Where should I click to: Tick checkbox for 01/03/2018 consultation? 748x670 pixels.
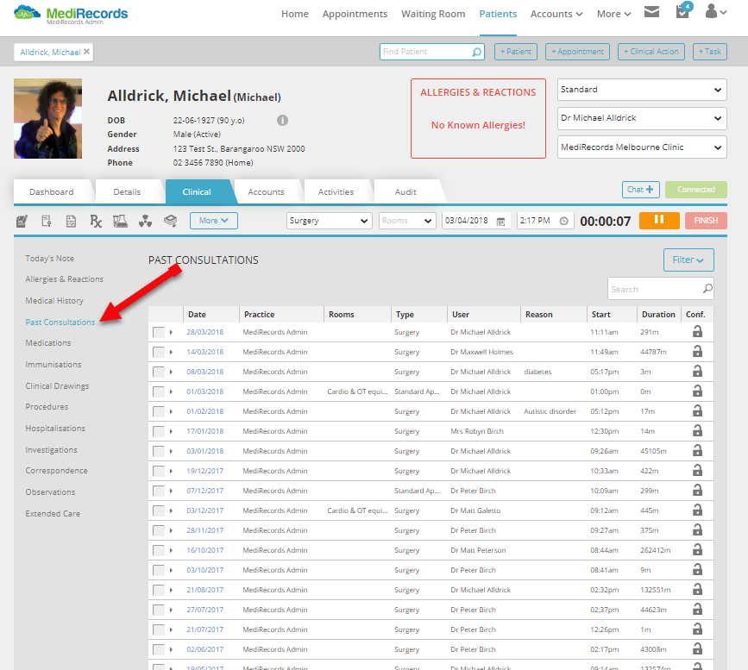(159, 392)
